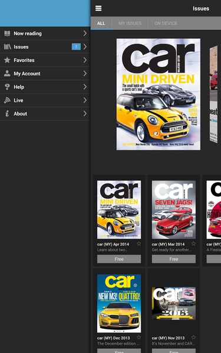The image size is (221, 353).
Task: Open the Dec 2013 New M3 Quattro thumbnail
Action: [119, 303]
